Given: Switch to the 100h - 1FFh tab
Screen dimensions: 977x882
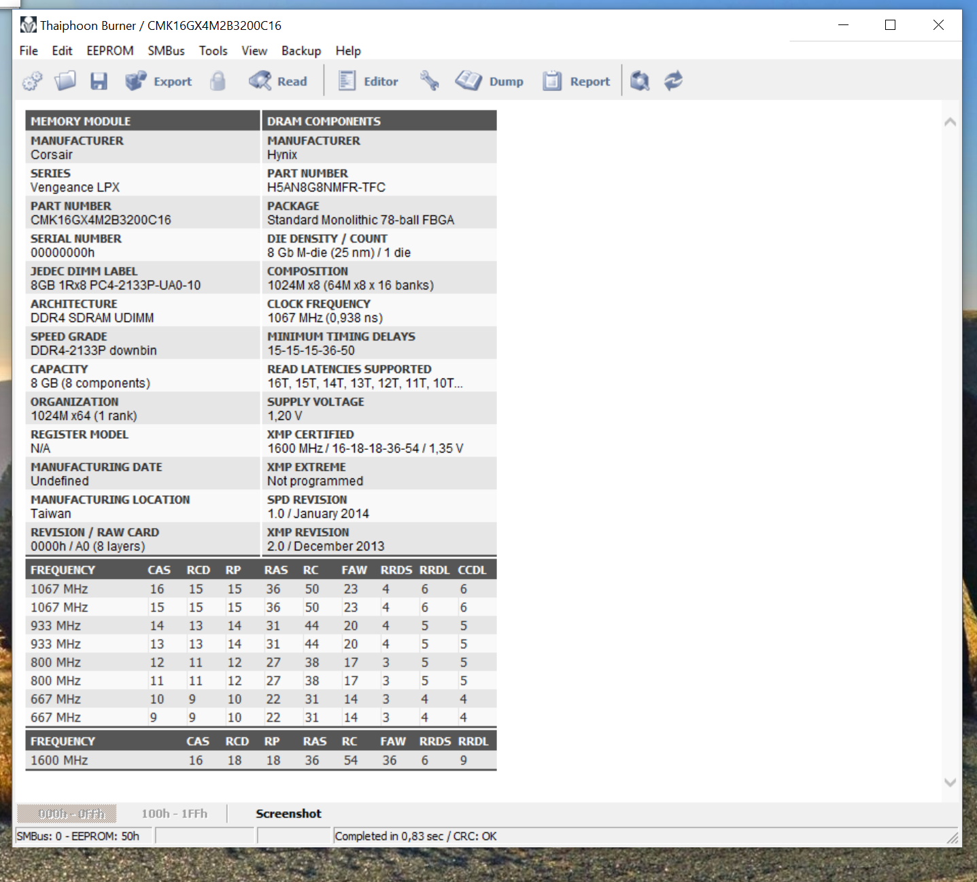Looking at the screenshot, I should click(x=174, y=814).
